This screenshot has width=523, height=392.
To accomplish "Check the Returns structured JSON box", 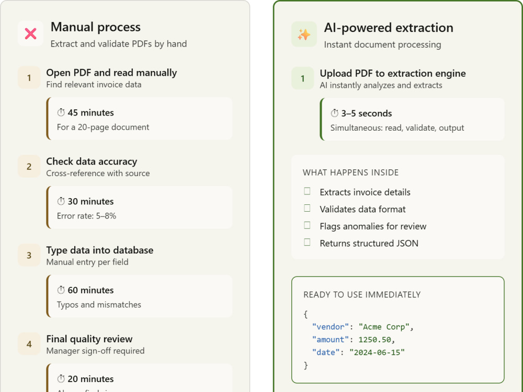I will (307, 243).
